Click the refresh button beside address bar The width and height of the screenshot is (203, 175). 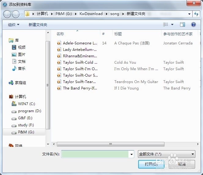click(196, 14)
